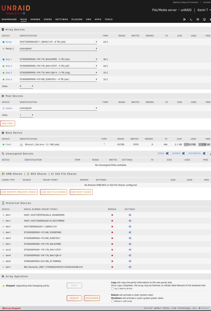Click the Unassigned Devices section icon
211x311 pixels.
(x=3, y=154)
